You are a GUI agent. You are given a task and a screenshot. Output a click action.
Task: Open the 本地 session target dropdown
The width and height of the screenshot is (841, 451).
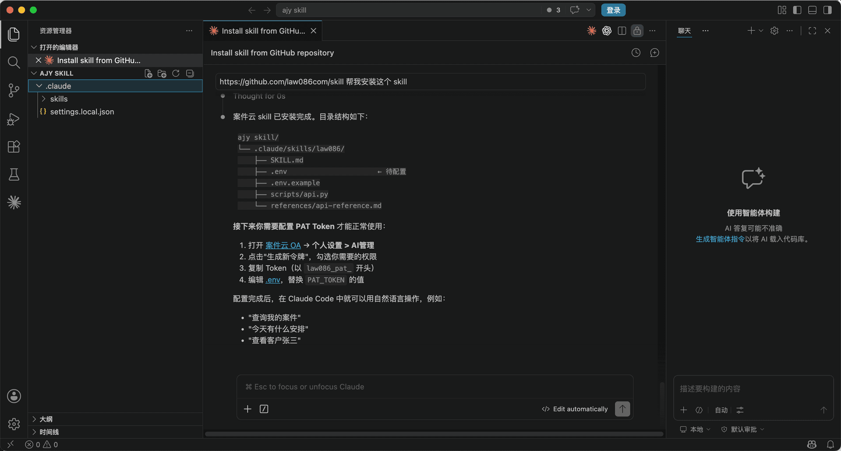click(696, 430)
